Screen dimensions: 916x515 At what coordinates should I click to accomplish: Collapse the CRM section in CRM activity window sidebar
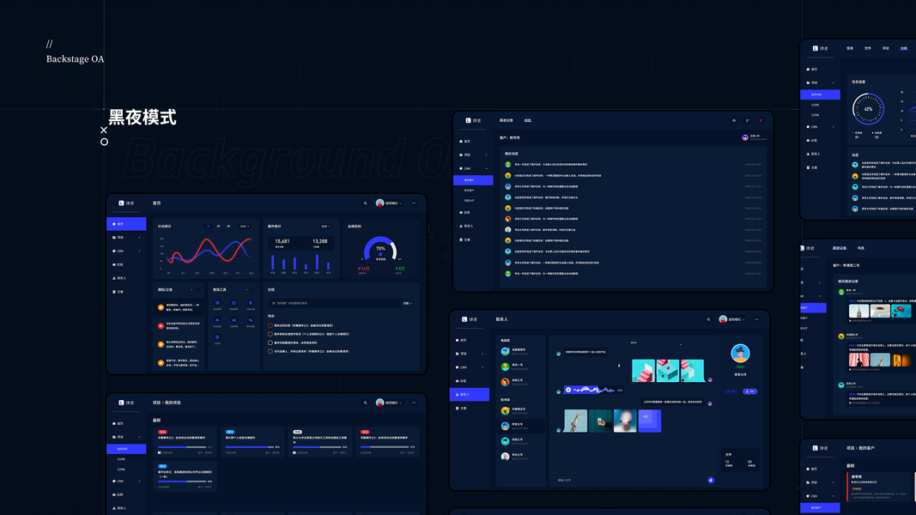[x=486, y=168]
